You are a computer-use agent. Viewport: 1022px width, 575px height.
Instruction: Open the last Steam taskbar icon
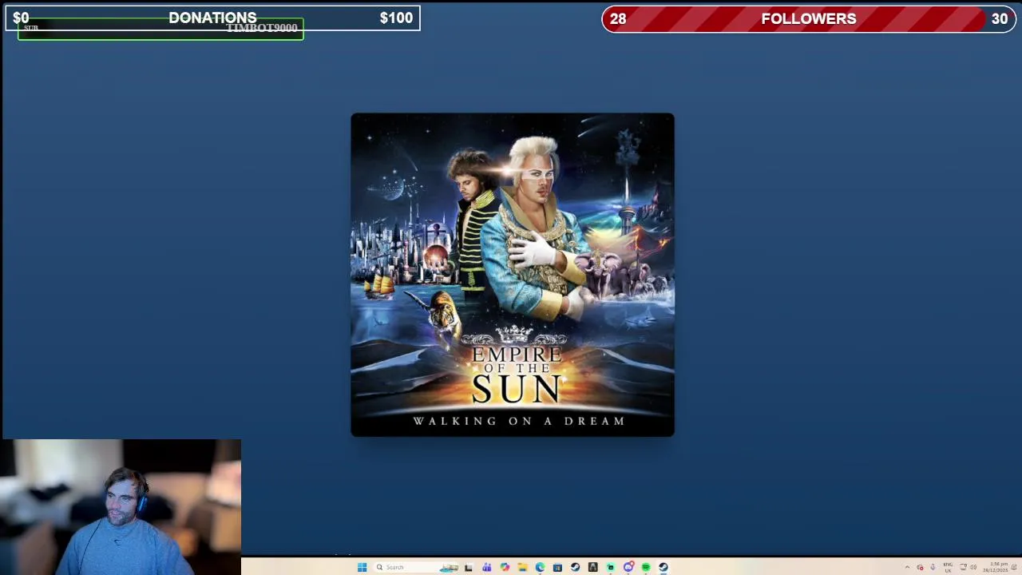click(x=664, y=567)
